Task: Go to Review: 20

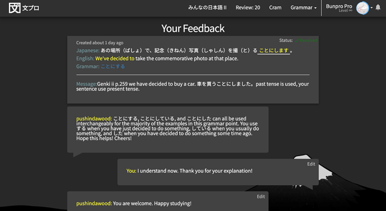Action: pos(248,8)
